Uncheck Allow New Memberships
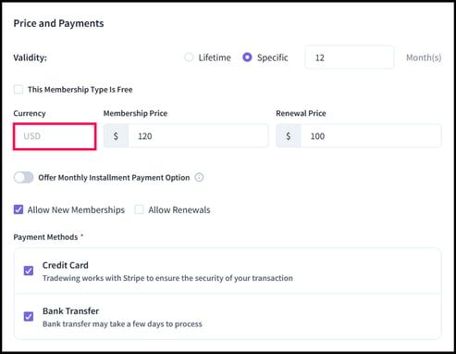The width and height of the screenshot is (456, 354). point(18,209)
